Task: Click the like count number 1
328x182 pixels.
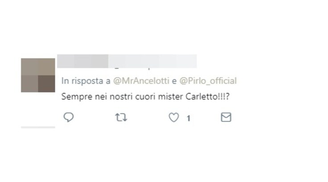Action: click(189, 118)
